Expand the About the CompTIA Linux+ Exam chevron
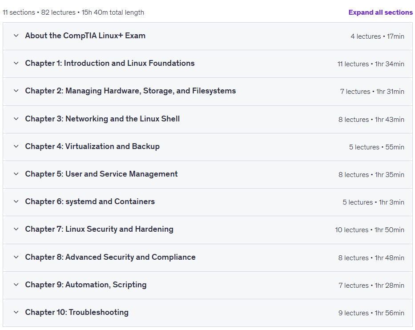 16,36
